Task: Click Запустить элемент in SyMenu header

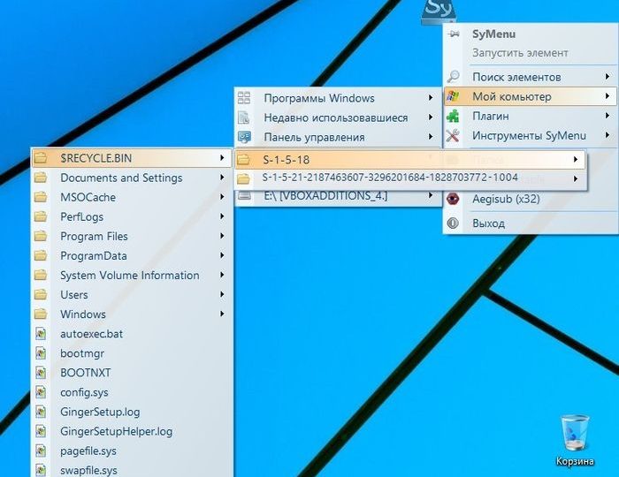Action: click(519, 53)
